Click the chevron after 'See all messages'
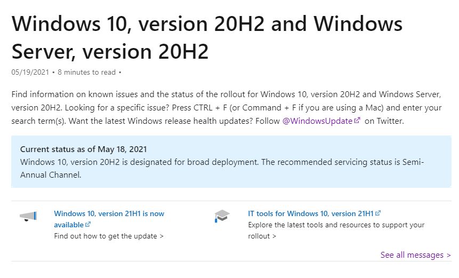Image resolution: width=459 pixels, height=278 pixels. 448,256
